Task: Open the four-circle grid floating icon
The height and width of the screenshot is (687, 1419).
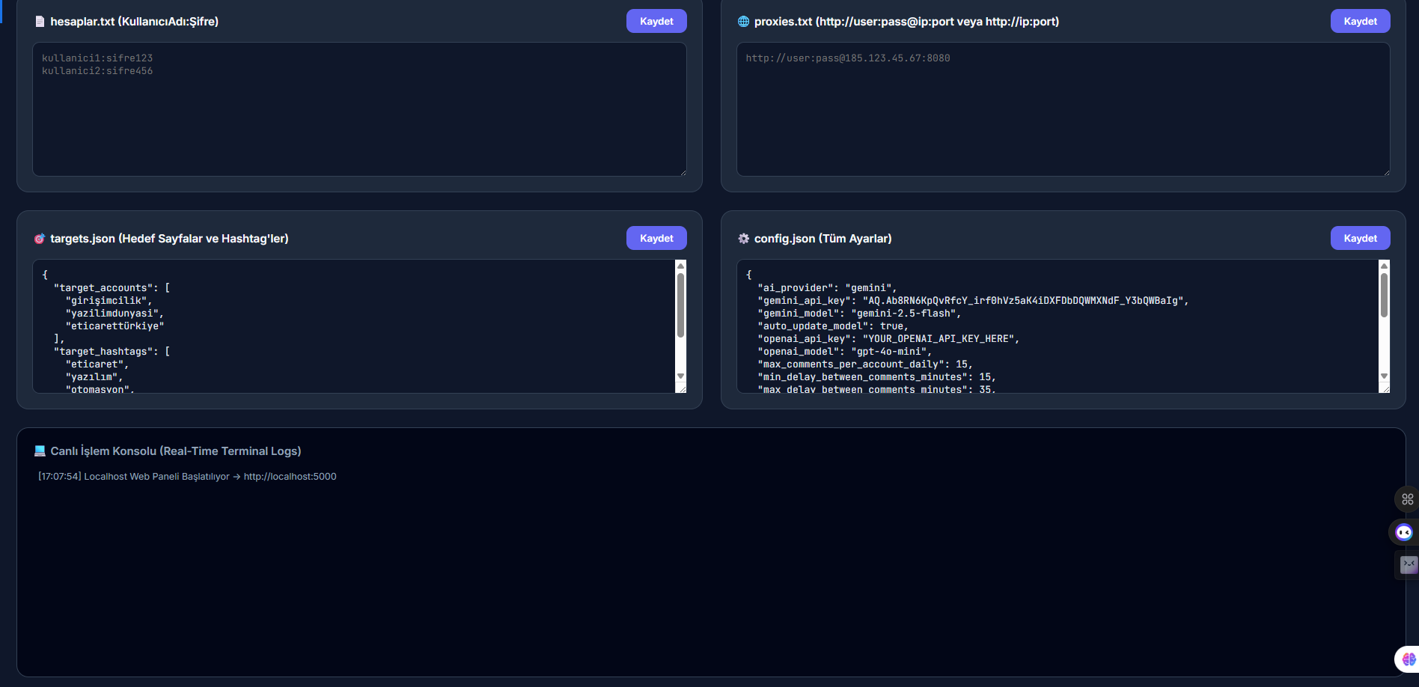Action: (1407, 499)
